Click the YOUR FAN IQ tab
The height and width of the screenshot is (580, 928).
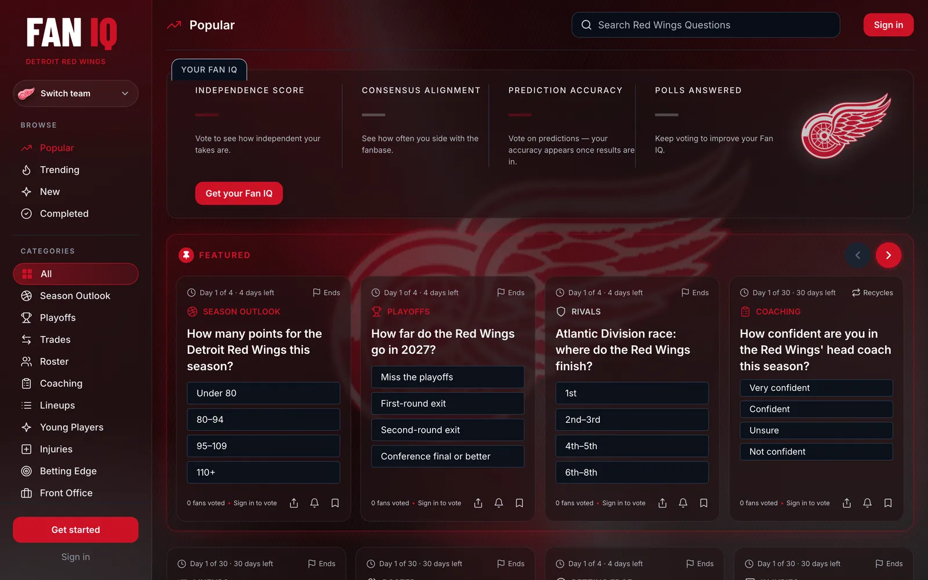coord(209,70)
